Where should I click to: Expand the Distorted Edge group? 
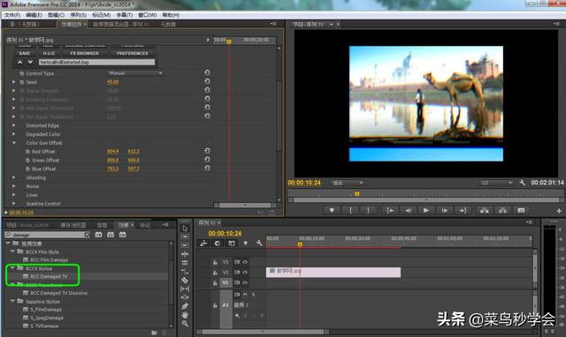(x=14, y=125)
